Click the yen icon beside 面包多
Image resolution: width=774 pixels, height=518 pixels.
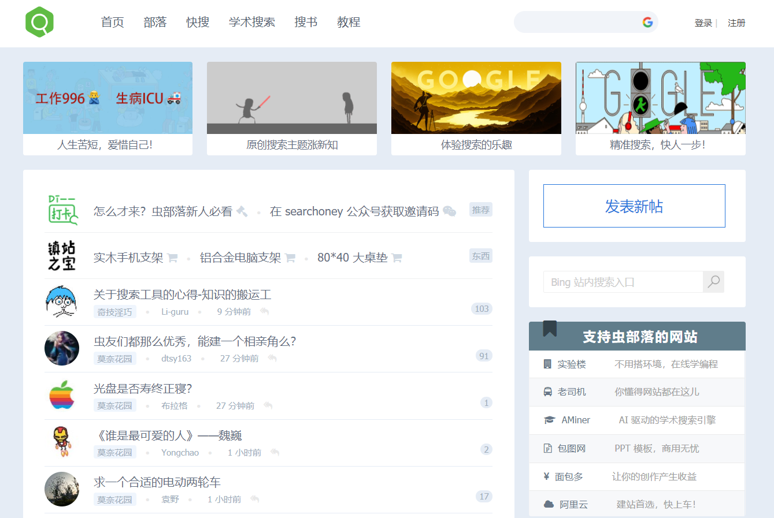(x=546, y=476)
